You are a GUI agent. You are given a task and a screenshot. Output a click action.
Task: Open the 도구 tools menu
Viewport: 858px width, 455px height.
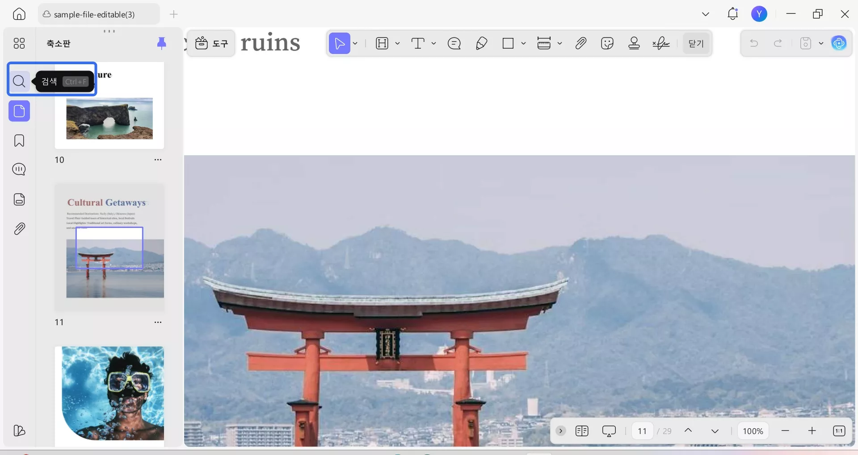pyautogui.click(x=211, y=43)
